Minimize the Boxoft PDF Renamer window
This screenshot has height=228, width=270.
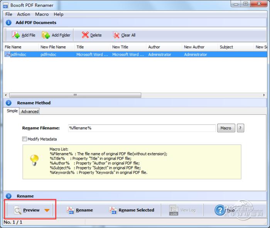click(236, 4)
